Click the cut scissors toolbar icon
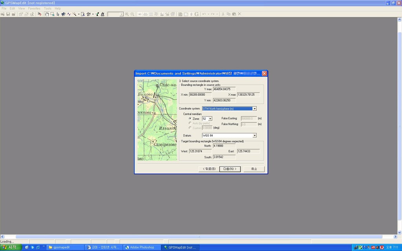This screenshot has height=251, width=402. click(223, 14)
